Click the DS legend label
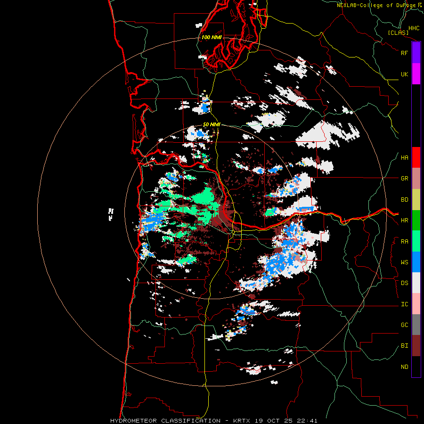This screenshot has width=424, height=424. [404, 283]
